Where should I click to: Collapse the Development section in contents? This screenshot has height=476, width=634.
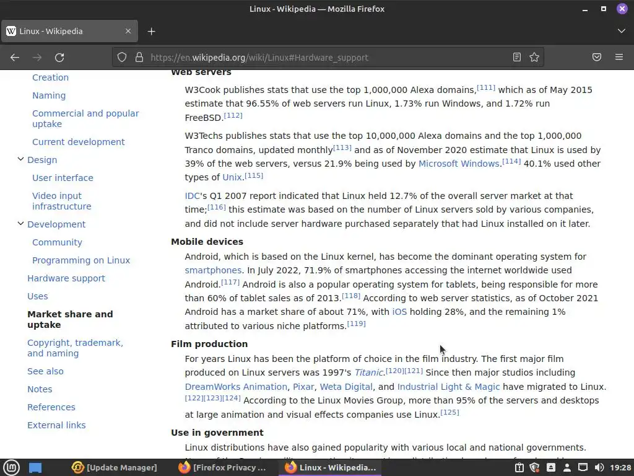20,224
